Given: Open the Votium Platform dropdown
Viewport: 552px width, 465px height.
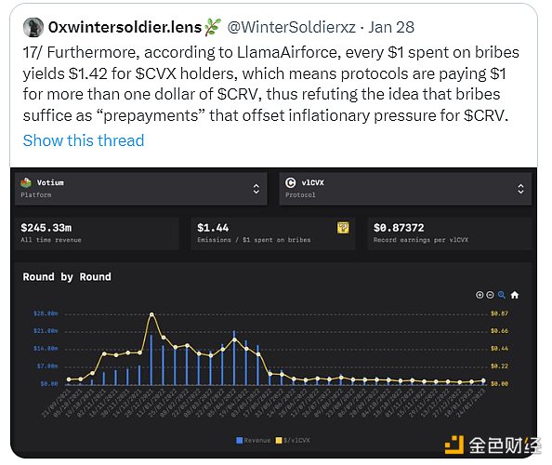Looking at the screenshot, I should (141, 189).
